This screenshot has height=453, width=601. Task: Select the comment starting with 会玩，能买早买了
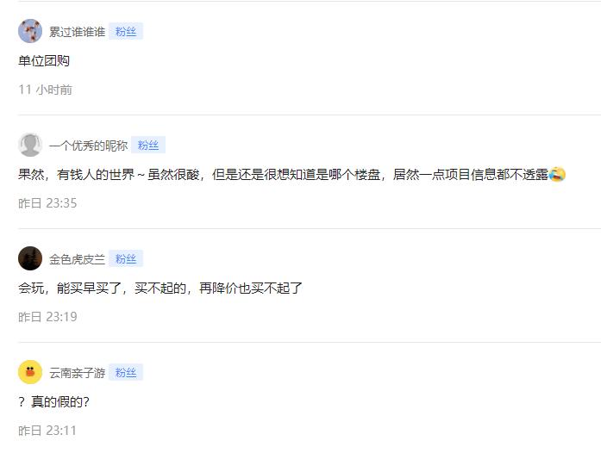[x=160, y=289]
